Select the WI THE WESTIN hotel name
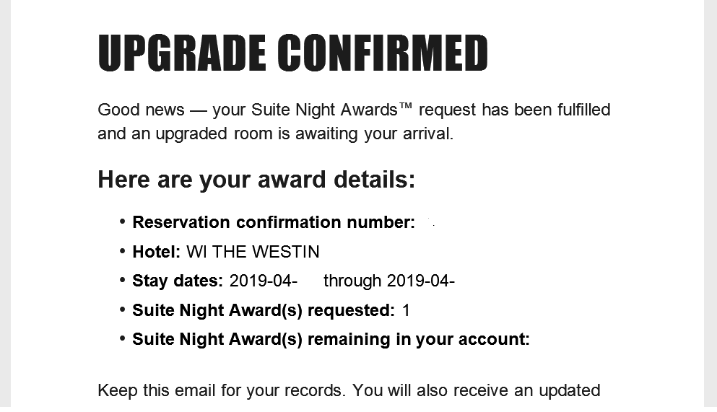The width and height of the screenshot is (717, 412). pyautogui.click(x=253, y=252)
